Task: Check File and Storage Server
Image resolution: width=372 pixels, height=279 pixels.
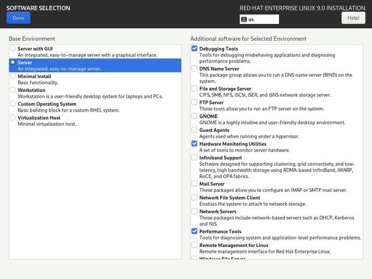Action: [194, 88]
